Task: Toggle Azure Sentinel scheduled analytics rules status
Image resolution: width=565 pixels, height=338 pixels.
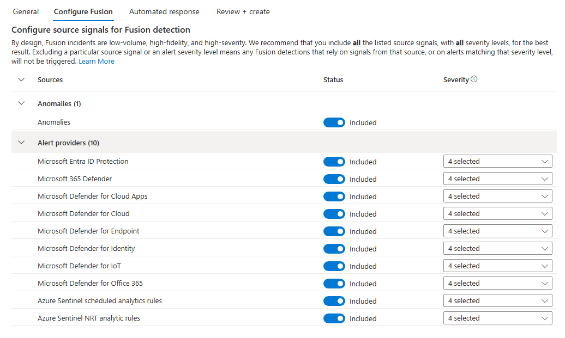Action: 334,301
